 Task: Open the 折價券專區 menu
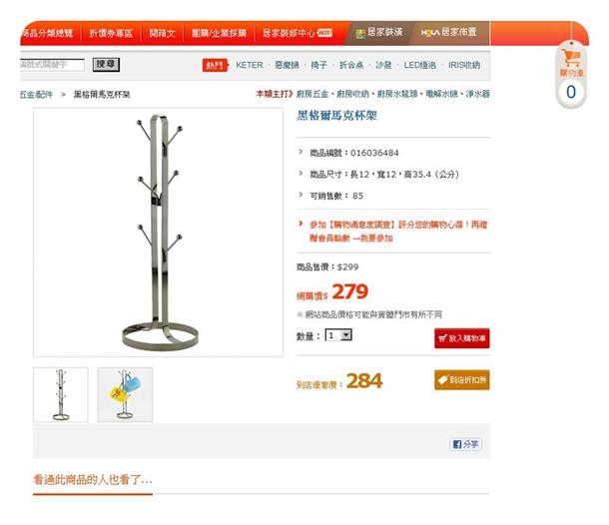pyautogui.click(x=111, y=33)
